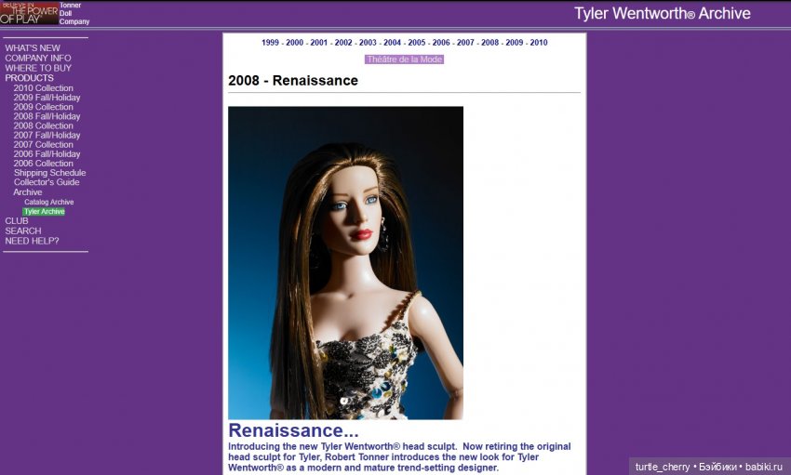Click the 2008 - Renaissance heading
The image size is (791, 475).
point(293,81)
